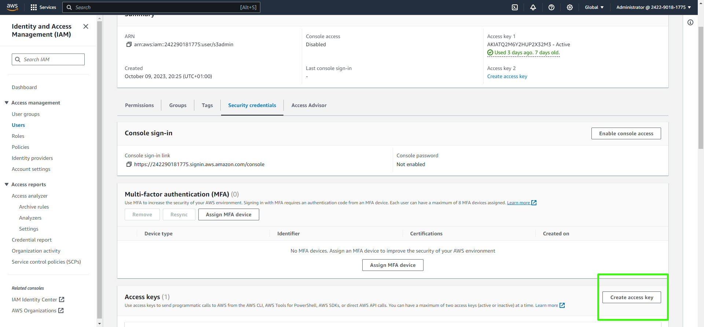Viewport: 704px width, 327px height.
Task: Click the Search IAM input field
Action: point(48,59)
